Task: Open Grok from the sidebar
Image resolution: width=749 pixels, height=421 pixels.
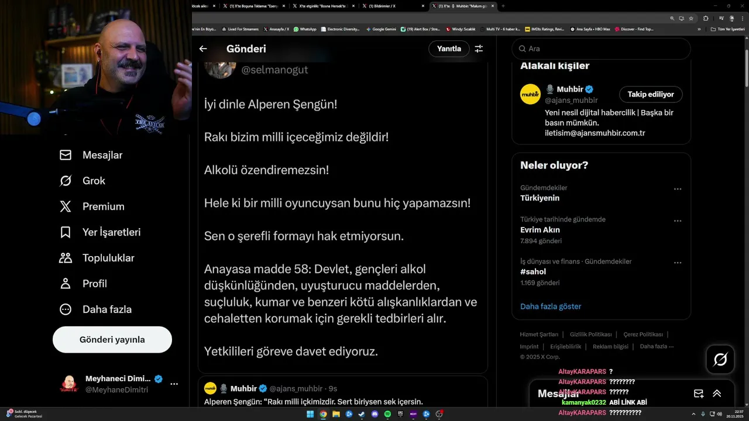Action: (83, 181)
